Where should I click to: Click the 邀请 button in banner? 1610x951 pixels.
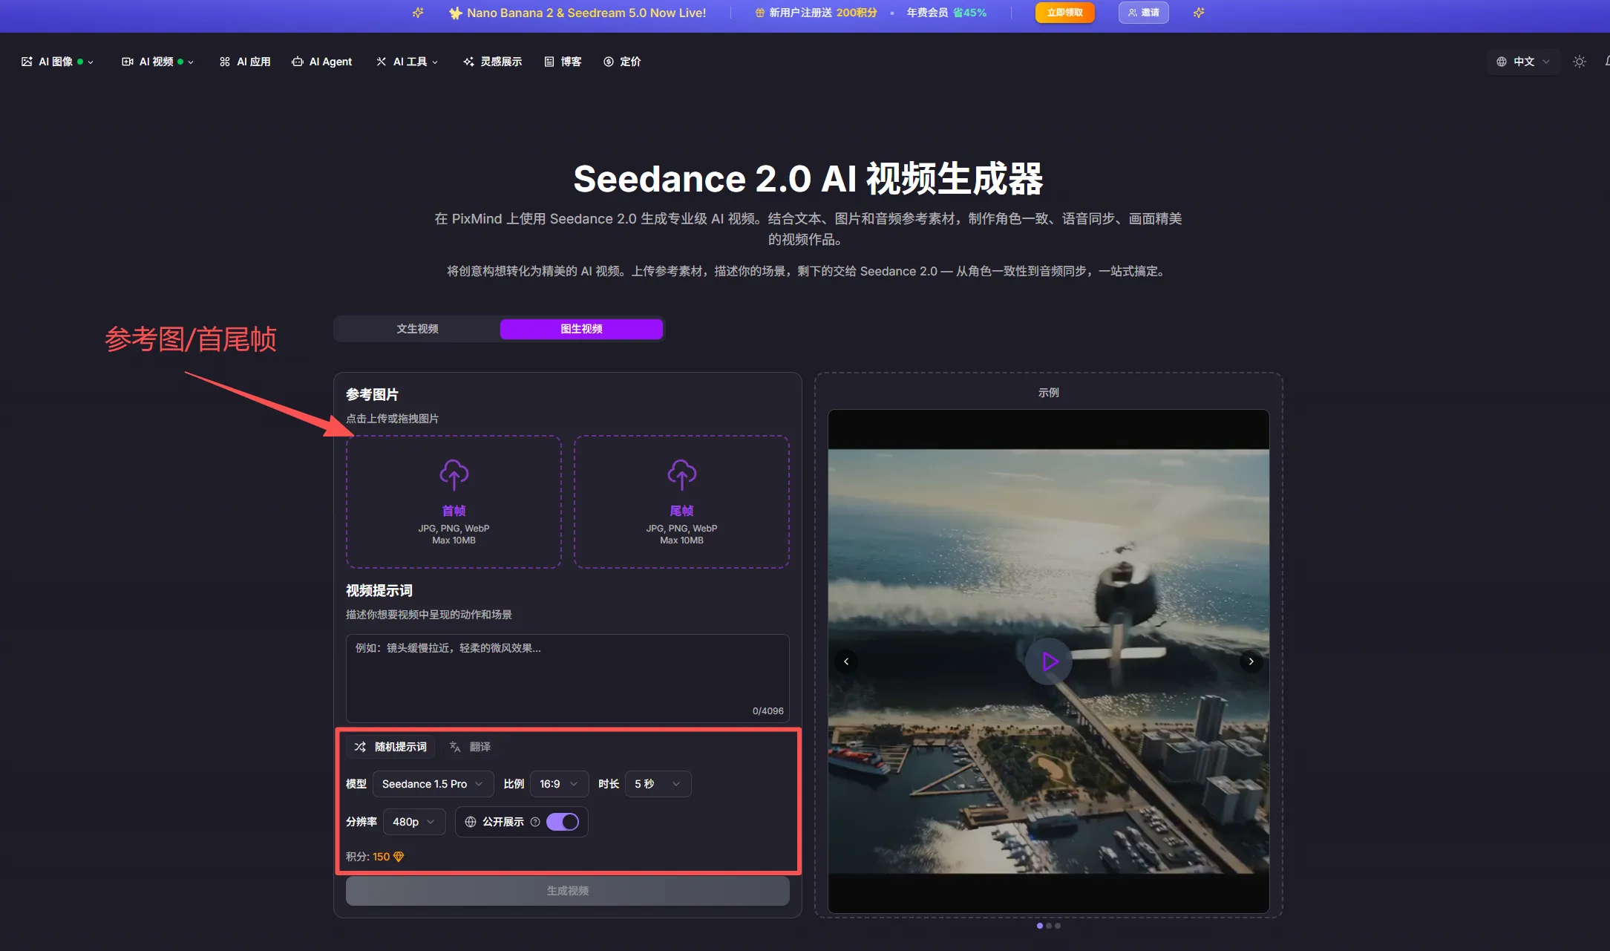click(1143, 13)
